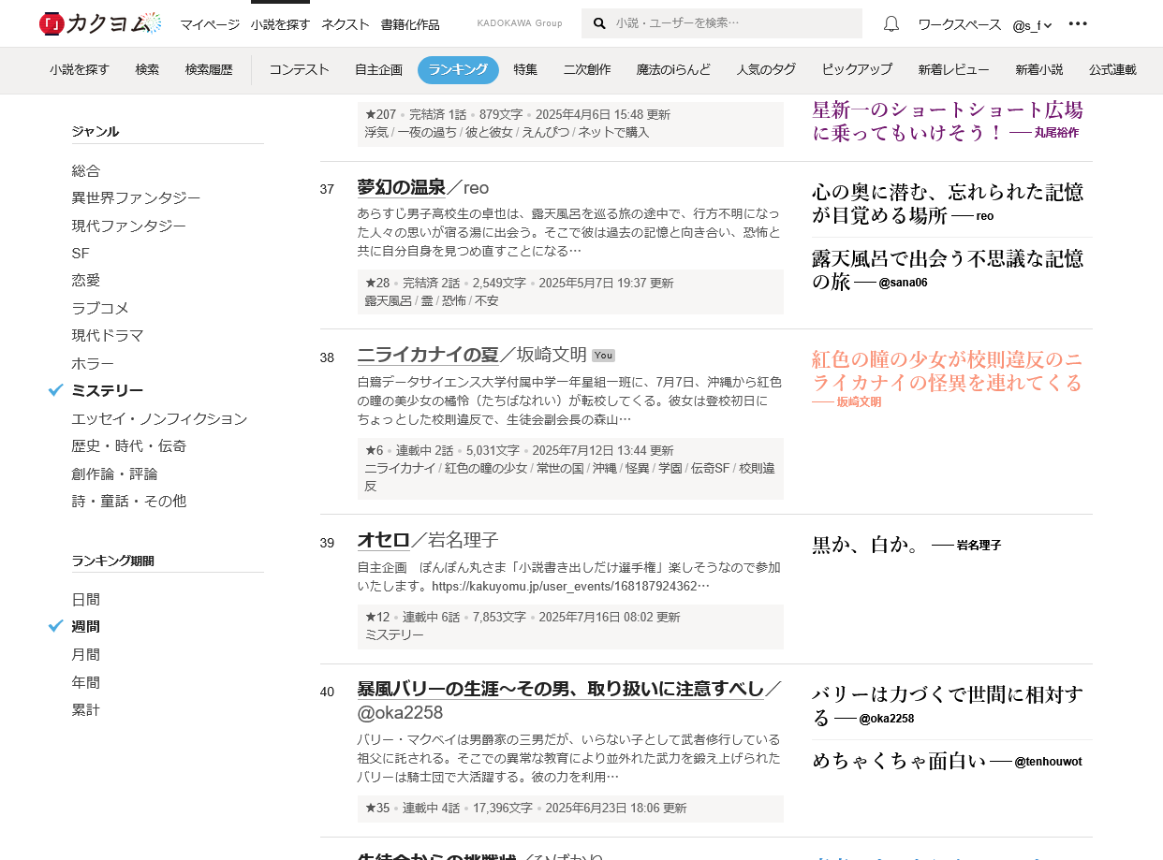Switch ranking period to 日間

click(86, 599)
